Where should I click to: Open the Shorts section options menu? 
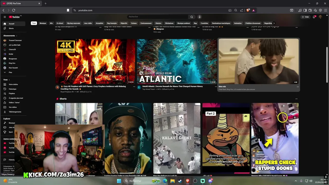point(296,99)
